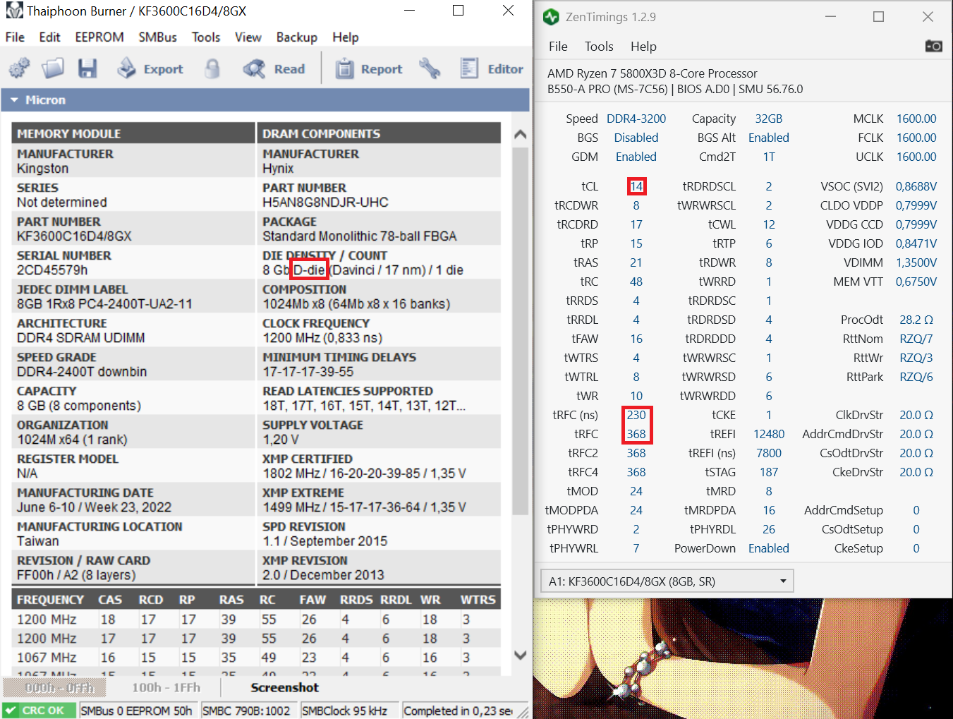Click the tCL value 14
The width and height of the screenshot is (953, 719).
(x=636, y=186)
